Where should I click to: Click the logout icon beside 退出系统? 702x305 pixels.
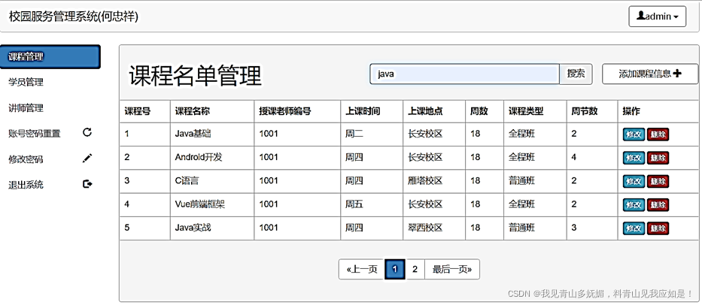click(x=88, y=184)
